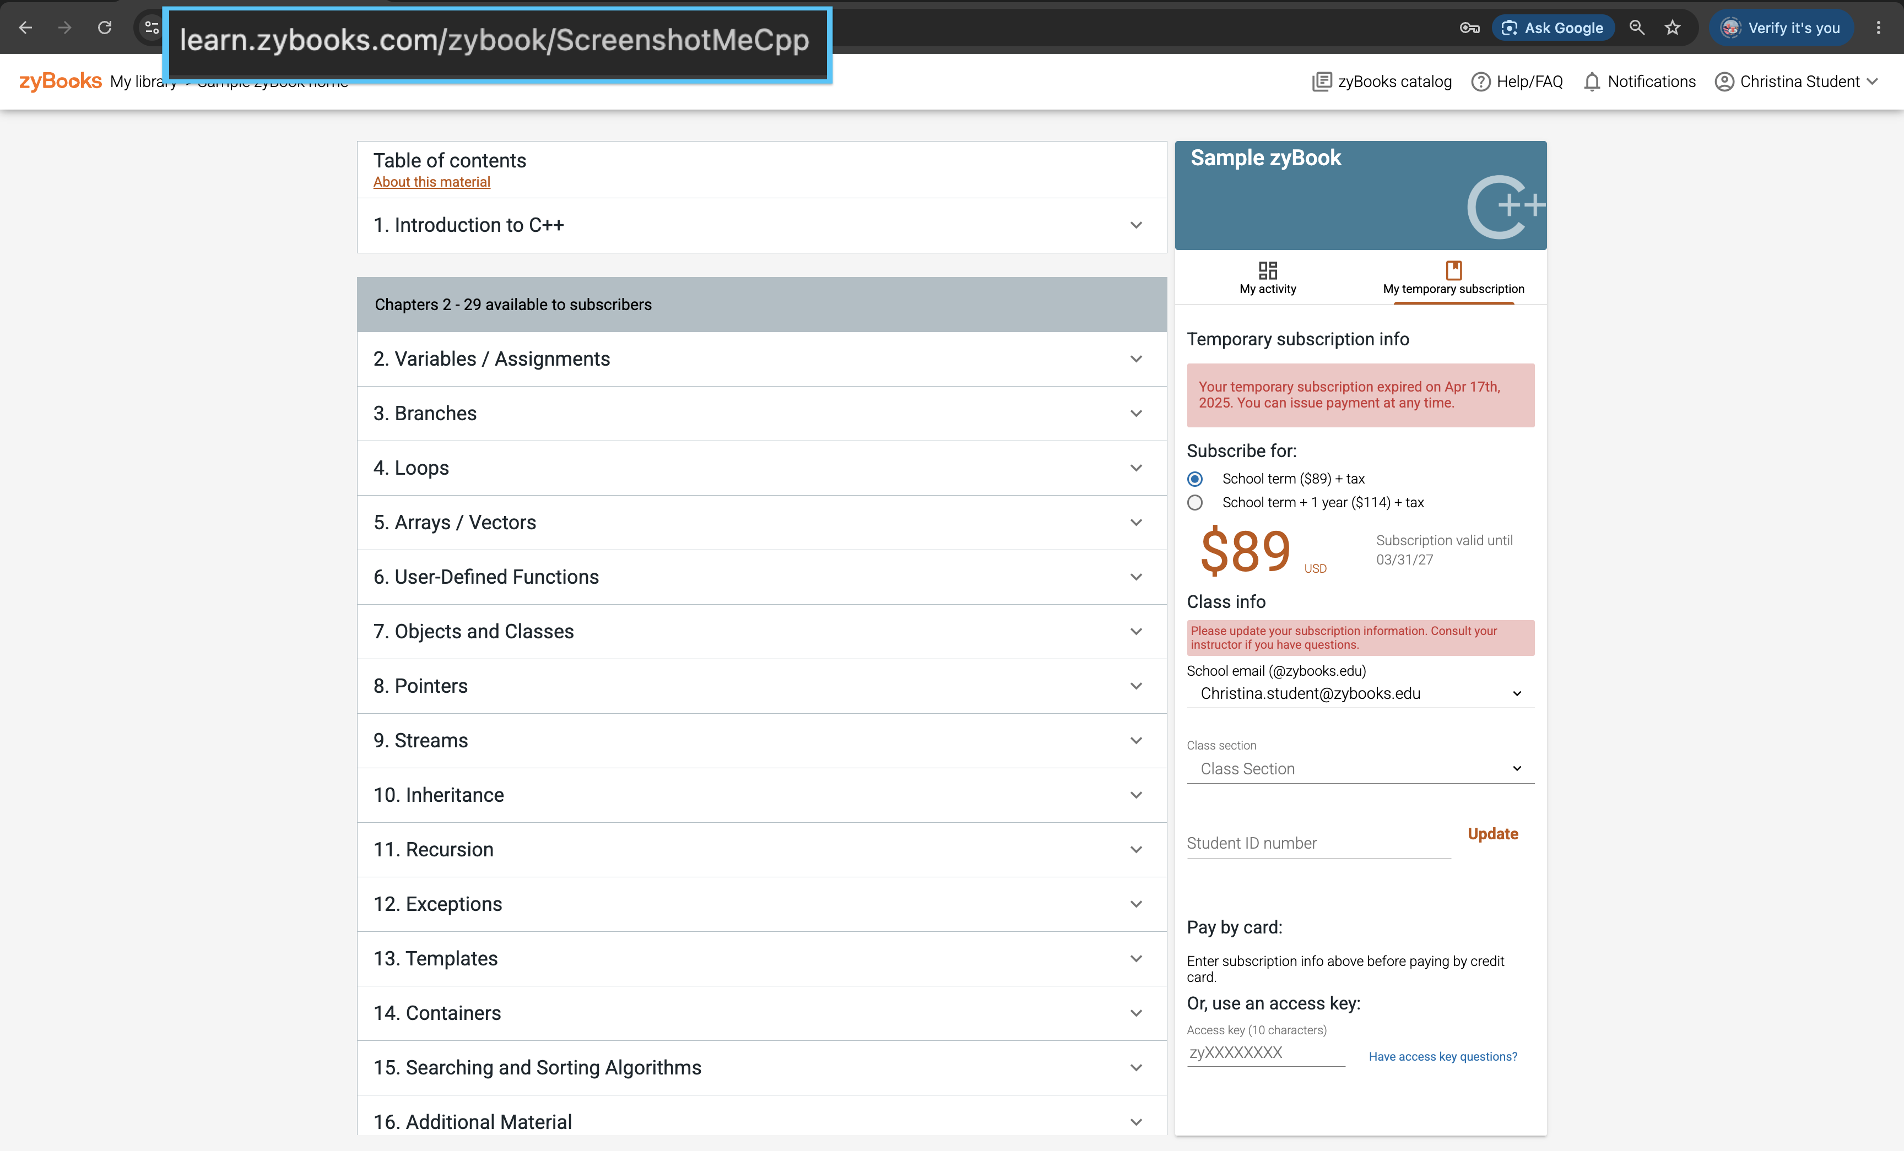Switch to the My activity tab
This screenshot has width=1904, height=1151.
pyautogui.click(x=1267, y=278)
